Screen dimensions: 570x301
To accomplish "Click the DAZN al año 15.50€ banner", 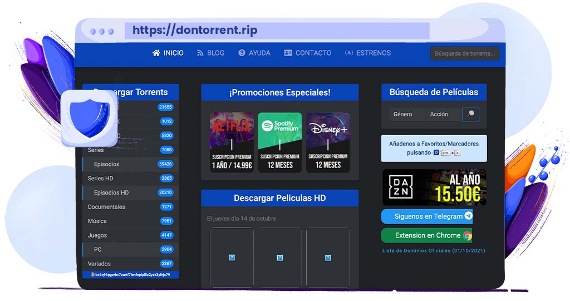I will tap(434, 187).
